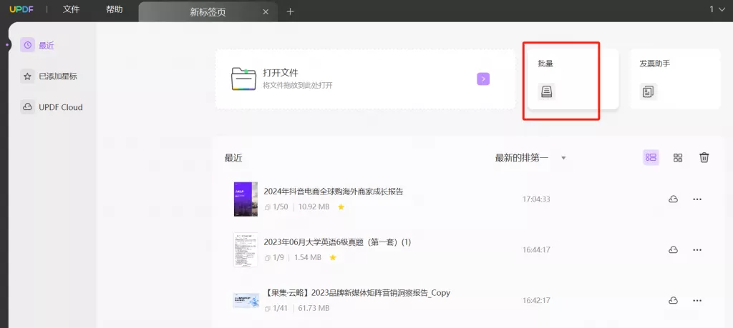Switch to grid thumbnail view
The width and height of the screenshot is (733, 328).
(678, 158)
